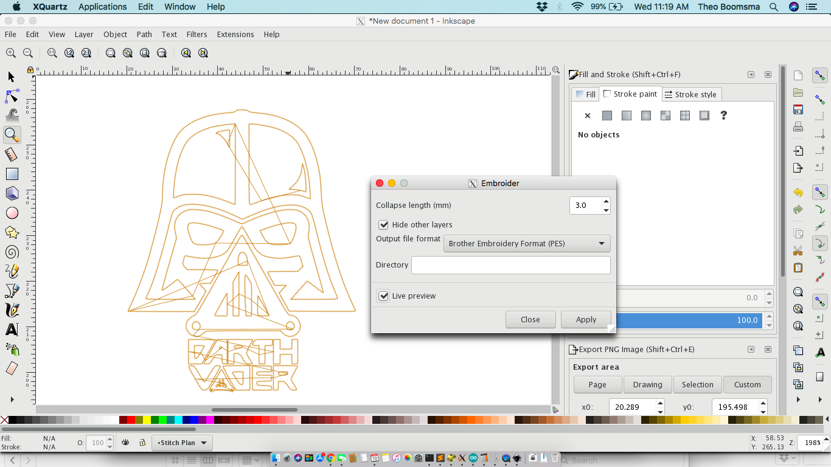Screen dimensions: 831x467
Task: Switch to the Stroke style tab
Action: tap(691, 94)
